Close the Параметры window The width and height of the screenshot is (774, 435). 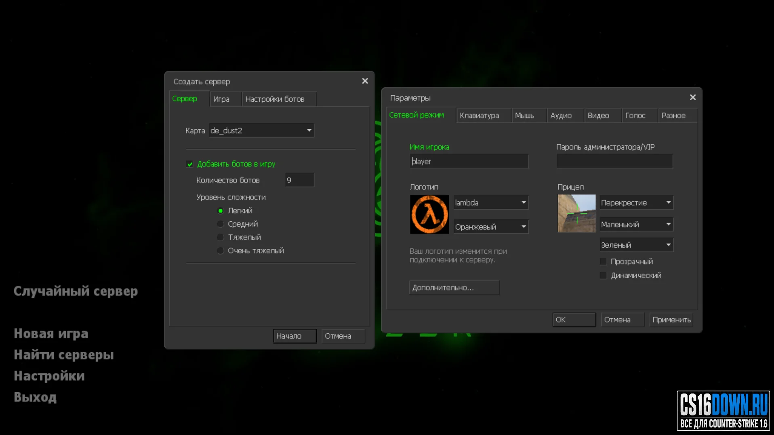tap(692, 97)
